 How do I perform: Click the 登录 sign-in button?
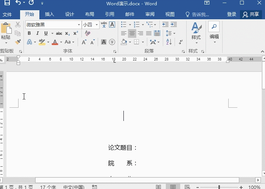tap(232, 14)
